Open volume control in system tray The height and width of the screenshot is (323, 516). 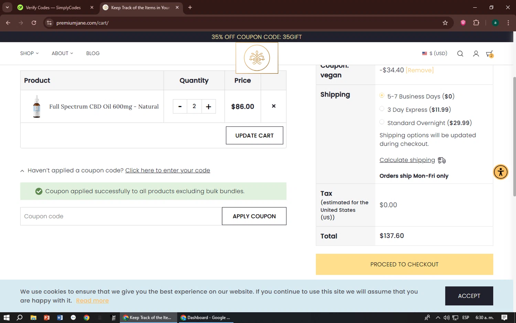(447, 317)
